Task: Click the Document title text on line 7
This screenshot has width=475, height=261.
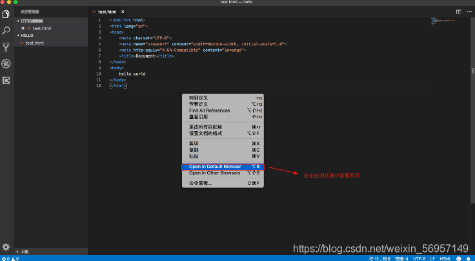Action: (x=145, y=56)
